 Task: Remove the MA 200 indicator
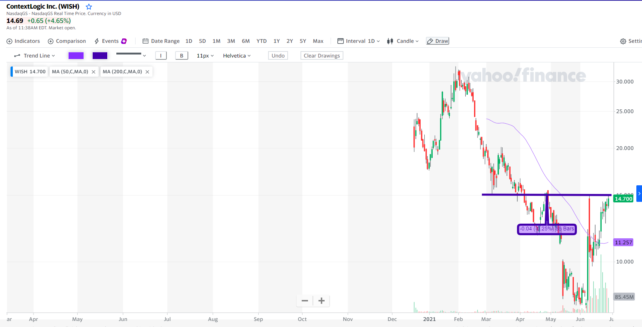[147, 72]
